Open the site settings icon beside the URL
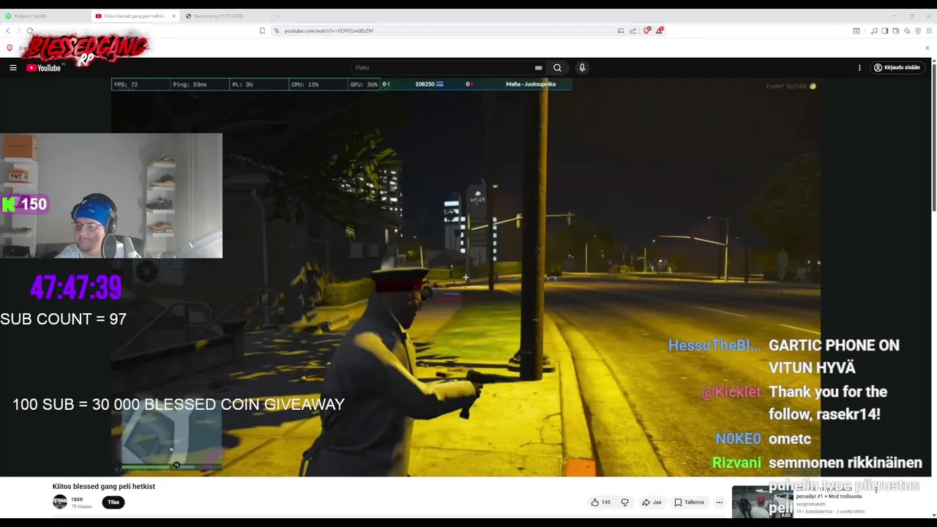The height and width of the screenshot is (527, 937). (x=277, y=31)
